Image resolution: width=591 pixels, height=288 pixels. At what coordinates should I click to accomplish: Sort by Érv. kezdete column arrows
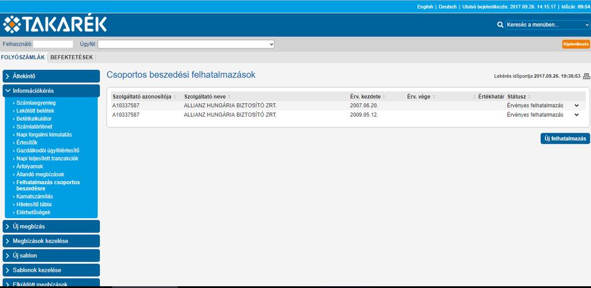click(x=384, y=97)
